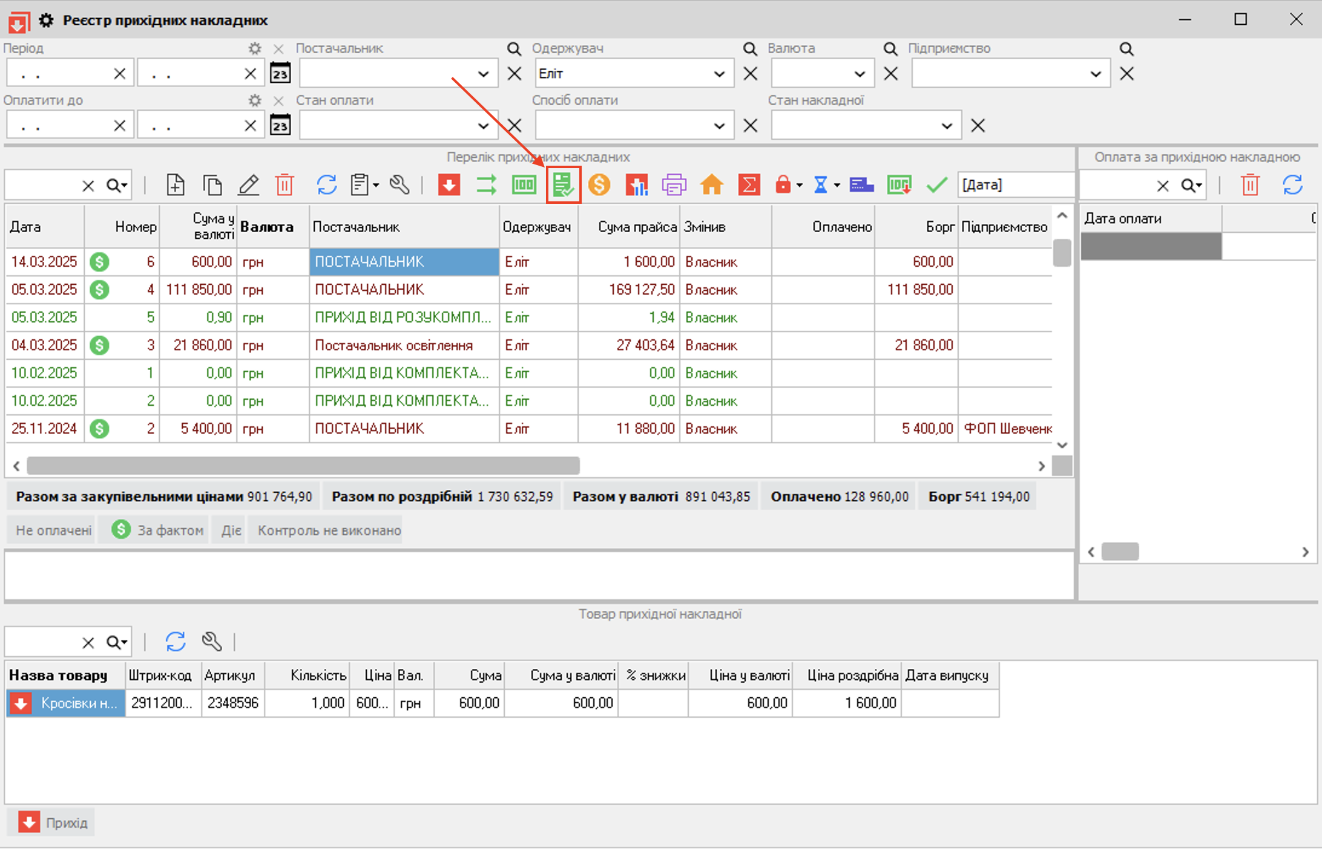Click the pencil edit invoice icon
This screenshot has height=849, width=1322.
[x=248, y=185]
